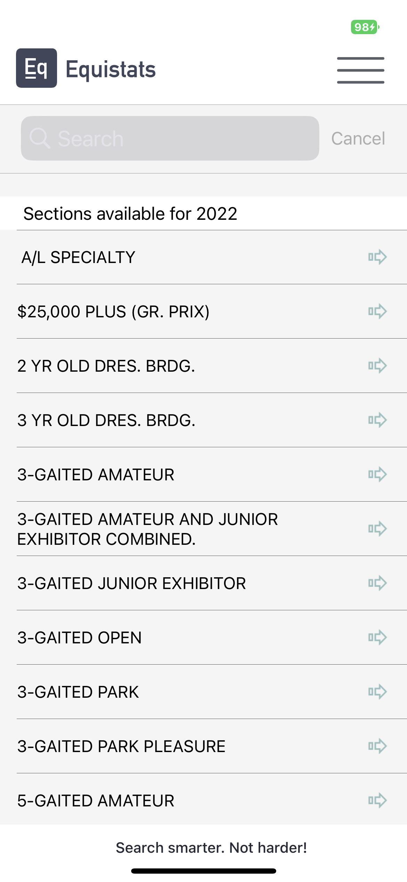Image resolution: width=407 pixels, height=882 pixels.
Task: Tap the Equistats Eq logo icon
Action: pos(37,68)
